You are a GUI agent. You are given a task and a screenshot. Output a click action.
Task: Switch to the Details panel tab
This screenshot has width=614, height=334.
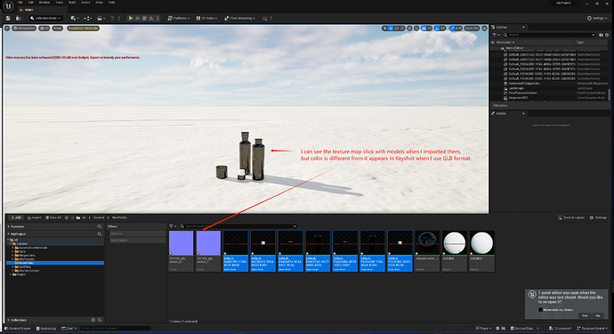click(x=501, y=113)
